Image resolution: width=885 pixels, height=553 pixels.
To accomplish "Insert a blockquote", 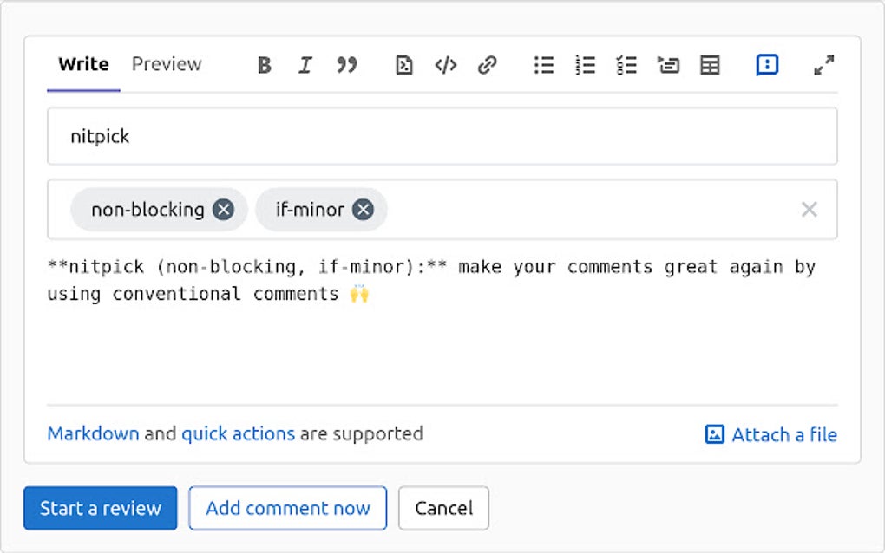I will 348,65.
